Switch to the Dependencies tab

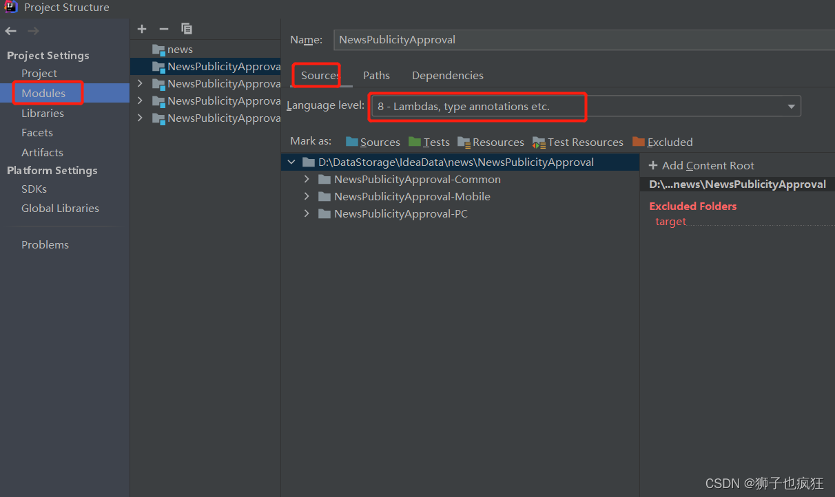coord(448,76)
